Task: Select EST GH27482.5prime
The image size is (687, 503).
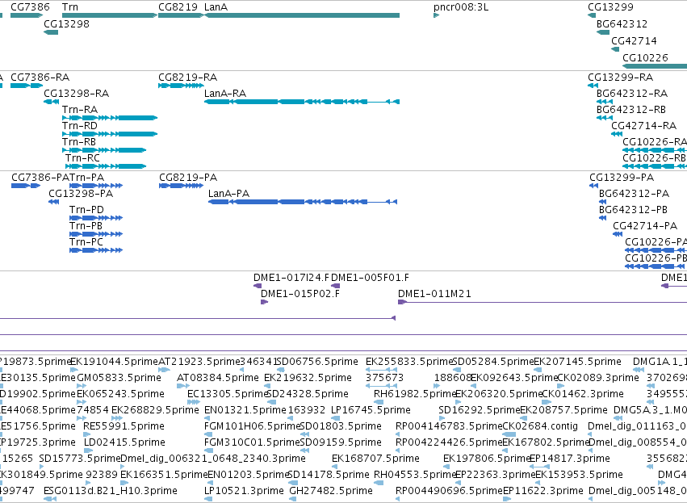Action: click(294, 499)
